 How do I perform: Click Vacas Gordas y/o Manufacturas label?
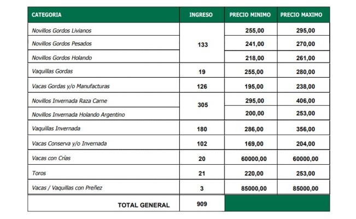point(71,86)
